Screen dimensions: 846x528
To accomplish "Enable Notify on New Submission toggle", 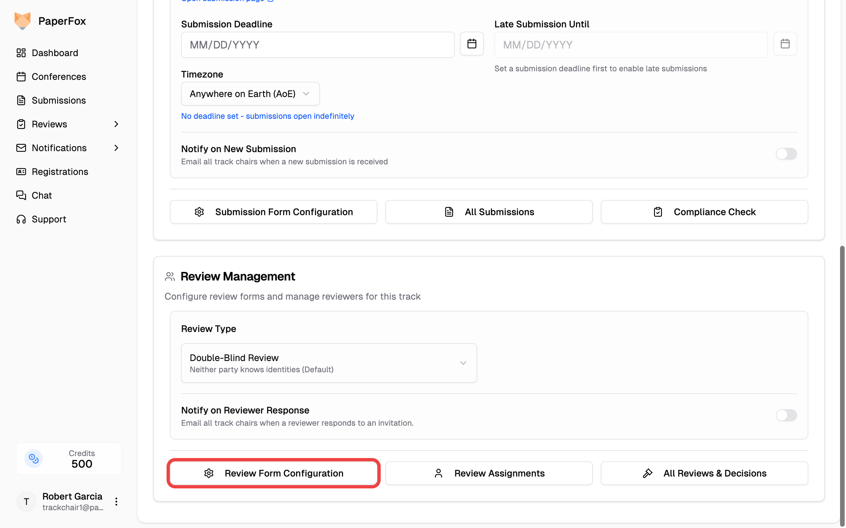I will coord(786,154).
